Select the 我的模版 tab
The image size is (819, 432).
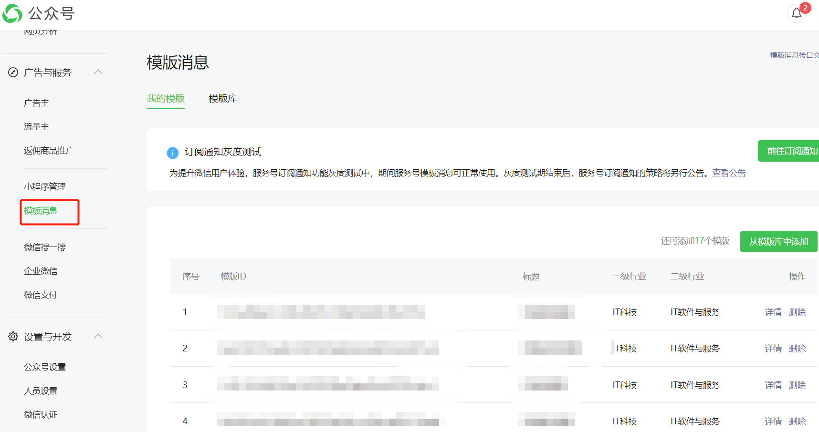[165, 99]
